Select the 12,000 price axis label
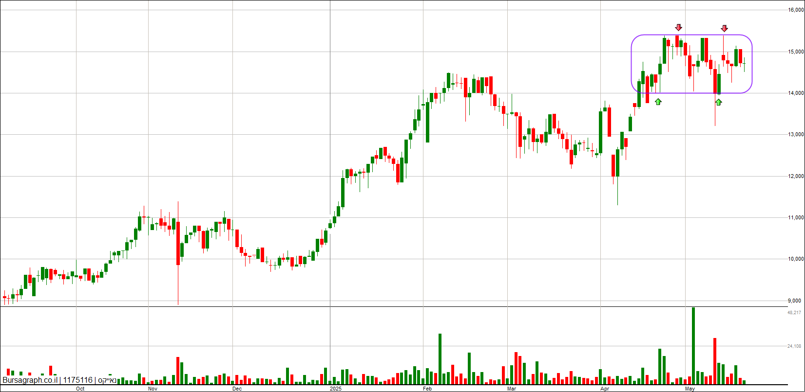The image size is (805, 392). pyautogui.click(x=795, y=176)
